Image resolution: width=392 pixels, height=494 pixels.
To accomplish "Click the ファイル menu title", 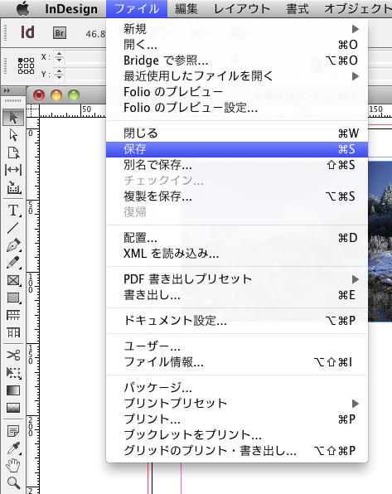I will click(137, 9).
